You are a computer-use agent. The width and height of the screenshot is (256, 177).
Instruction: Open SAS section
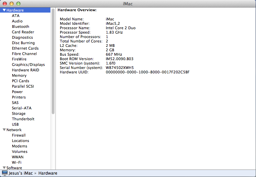click(x=15, y=103)
